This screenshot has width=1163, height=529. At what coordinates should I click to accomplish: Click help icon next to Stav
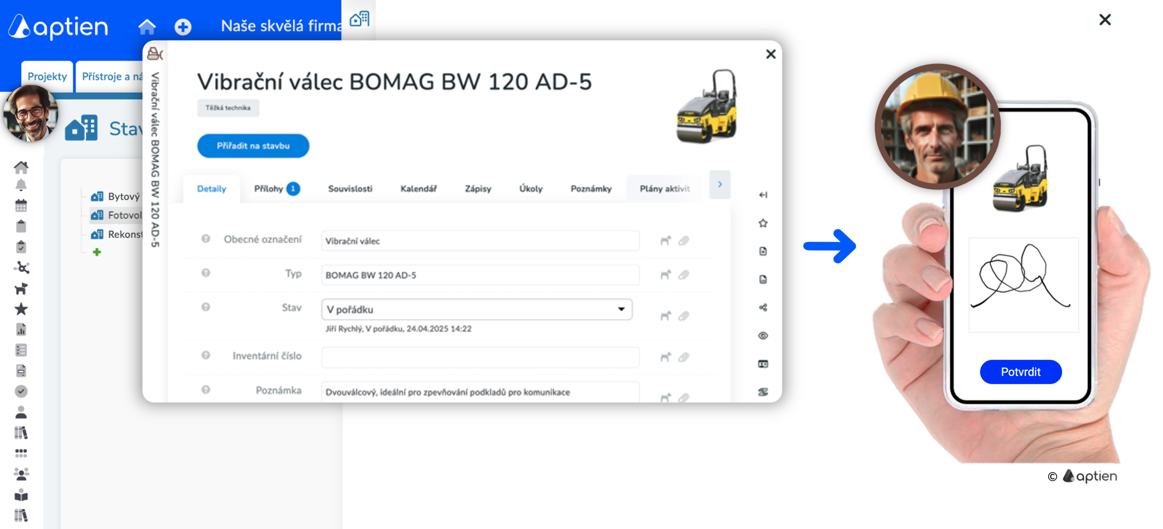(206, 307)
